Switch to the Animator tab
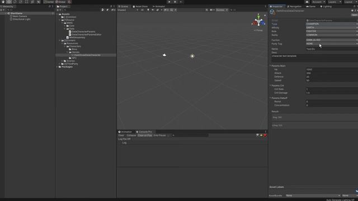Viewport: 358px width, 201px height. [158, 6]
